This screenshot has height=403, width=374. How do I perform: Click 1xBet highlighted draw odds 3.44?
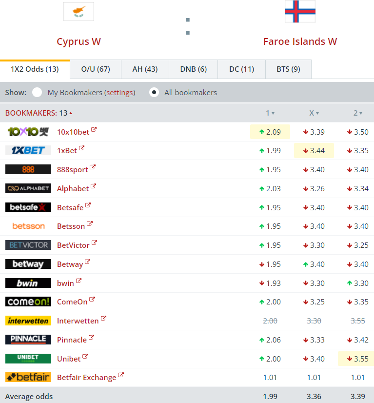(x=314, y=150)
